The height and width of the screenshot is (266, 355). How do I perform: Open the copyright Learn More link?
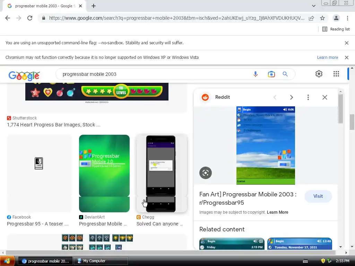[278, 212]
